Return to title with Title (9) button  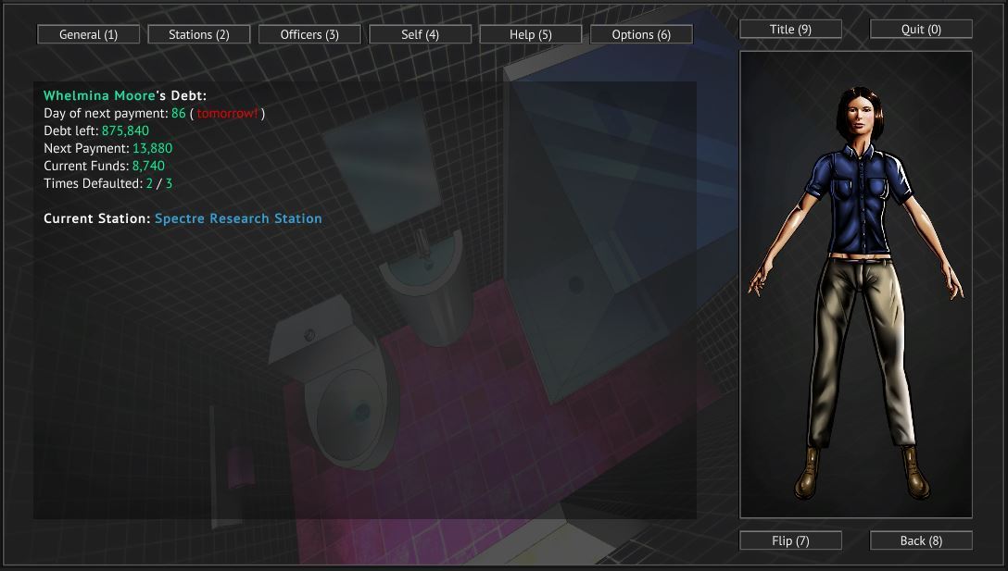(x=790, y=30)
